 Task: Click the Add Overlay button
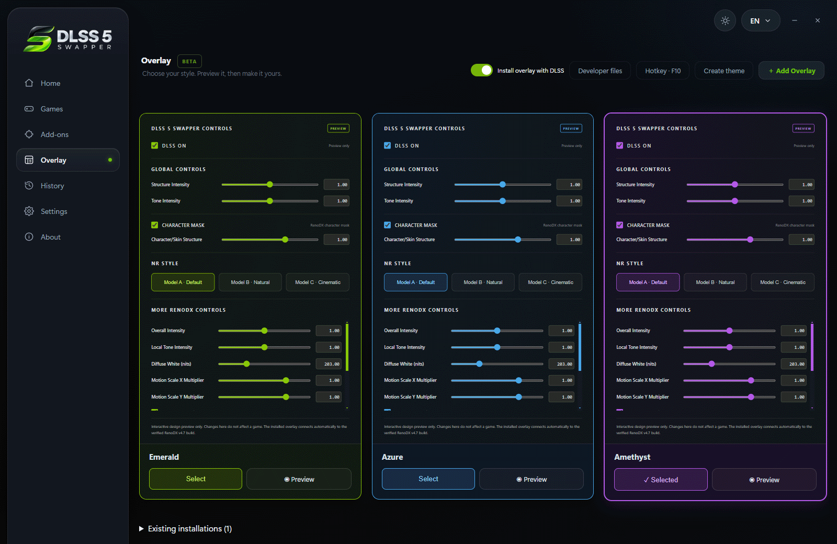(791, 71)
